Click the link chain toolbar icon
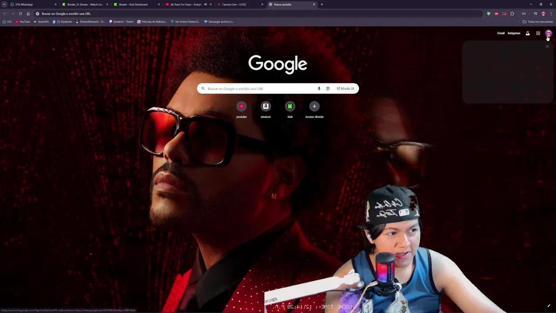 (524, 13)
